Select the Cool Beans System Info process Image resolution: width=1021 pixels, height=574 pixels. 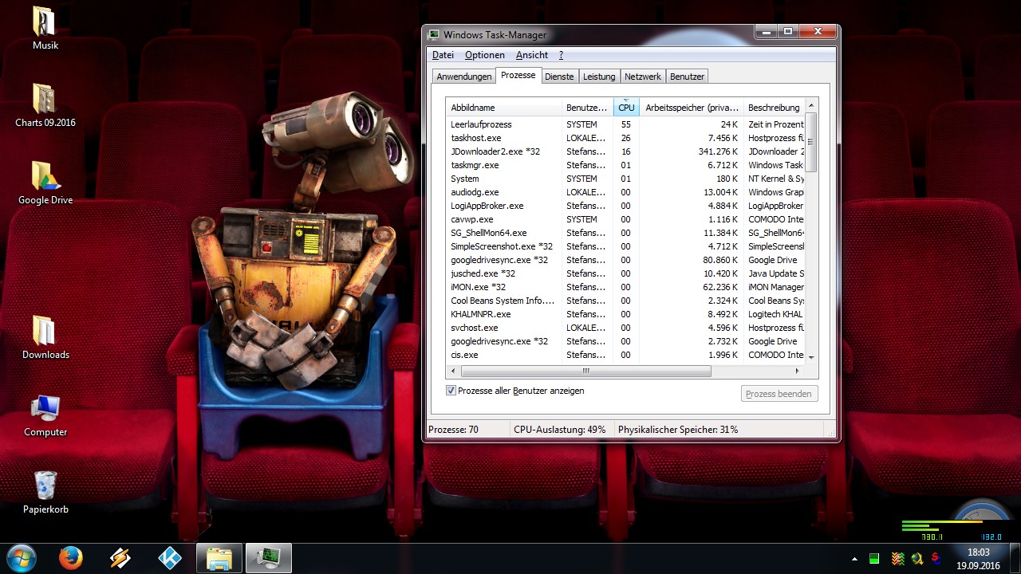625,301
